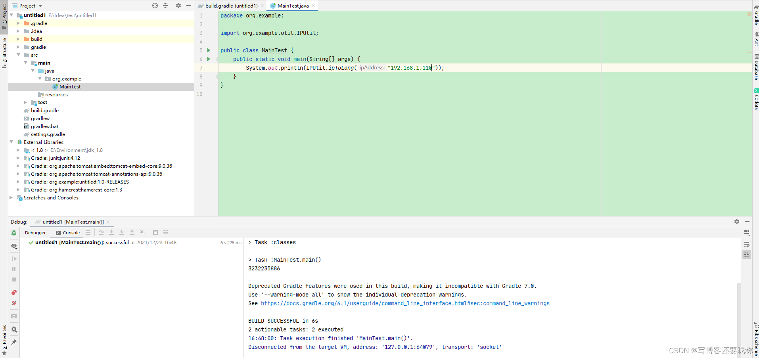The height and width of the screenshot is (358, 759).
Task: Click the Run to Cursor icon
Action: point(142,232)
